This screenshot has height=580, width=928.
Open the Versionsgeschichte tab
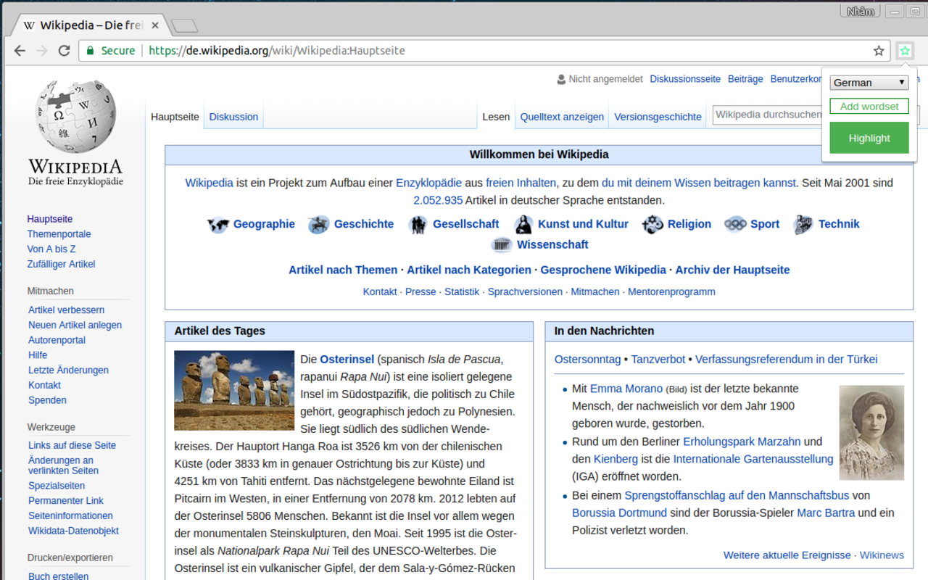[x=658, y=117]
